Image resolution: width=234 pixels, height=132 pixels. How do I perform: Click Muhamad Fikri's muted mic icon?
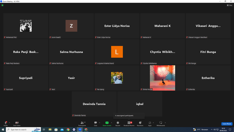tap(5, 37)
